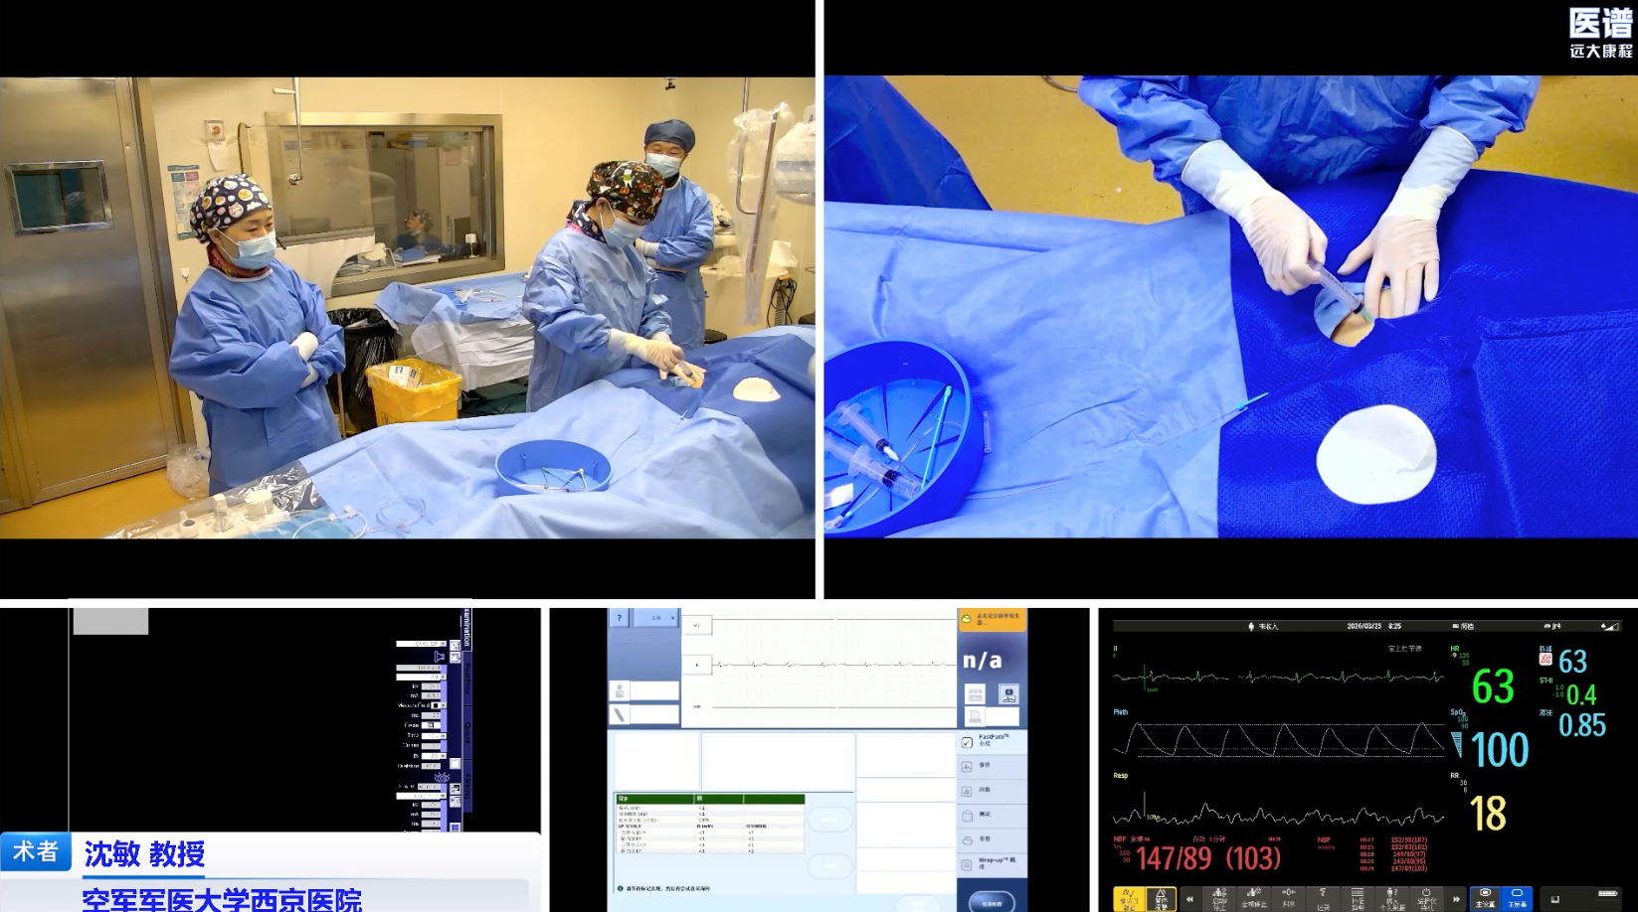Image resolution: width=1638 pixels, height=912 pixels.
Task: Select the Pleth waveform trace
Action: click(1279, 740)
